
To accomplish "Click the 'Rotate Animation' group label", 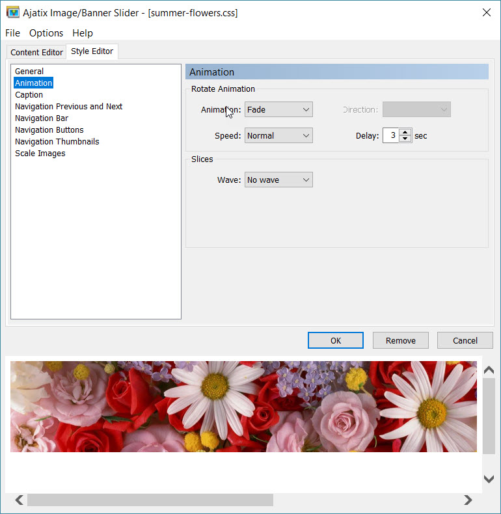I will tap(223, 89).
